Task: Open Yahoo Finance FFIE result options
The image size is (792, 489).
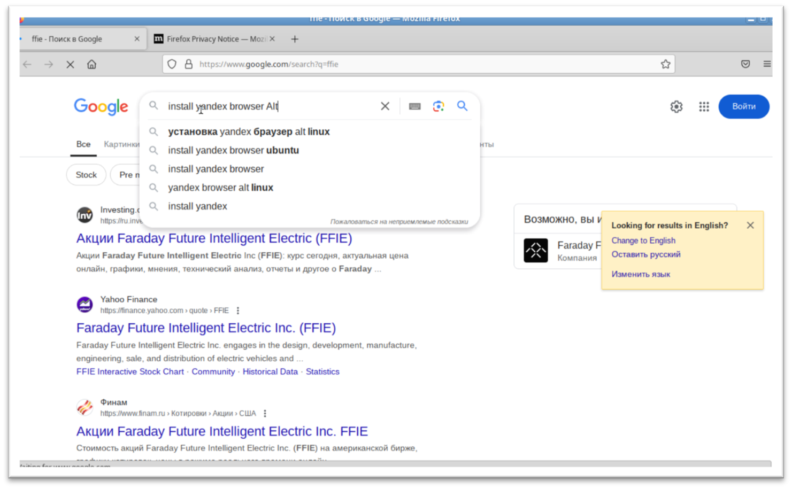Action: pos(238,311)
